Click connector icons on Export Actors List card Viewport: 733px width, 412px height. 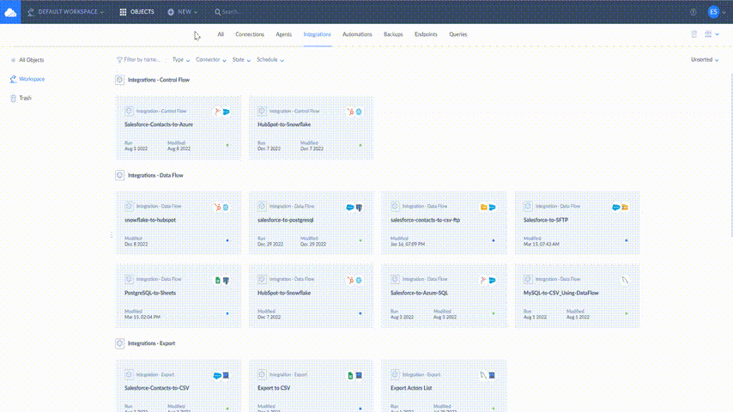[x=488, y=376]
